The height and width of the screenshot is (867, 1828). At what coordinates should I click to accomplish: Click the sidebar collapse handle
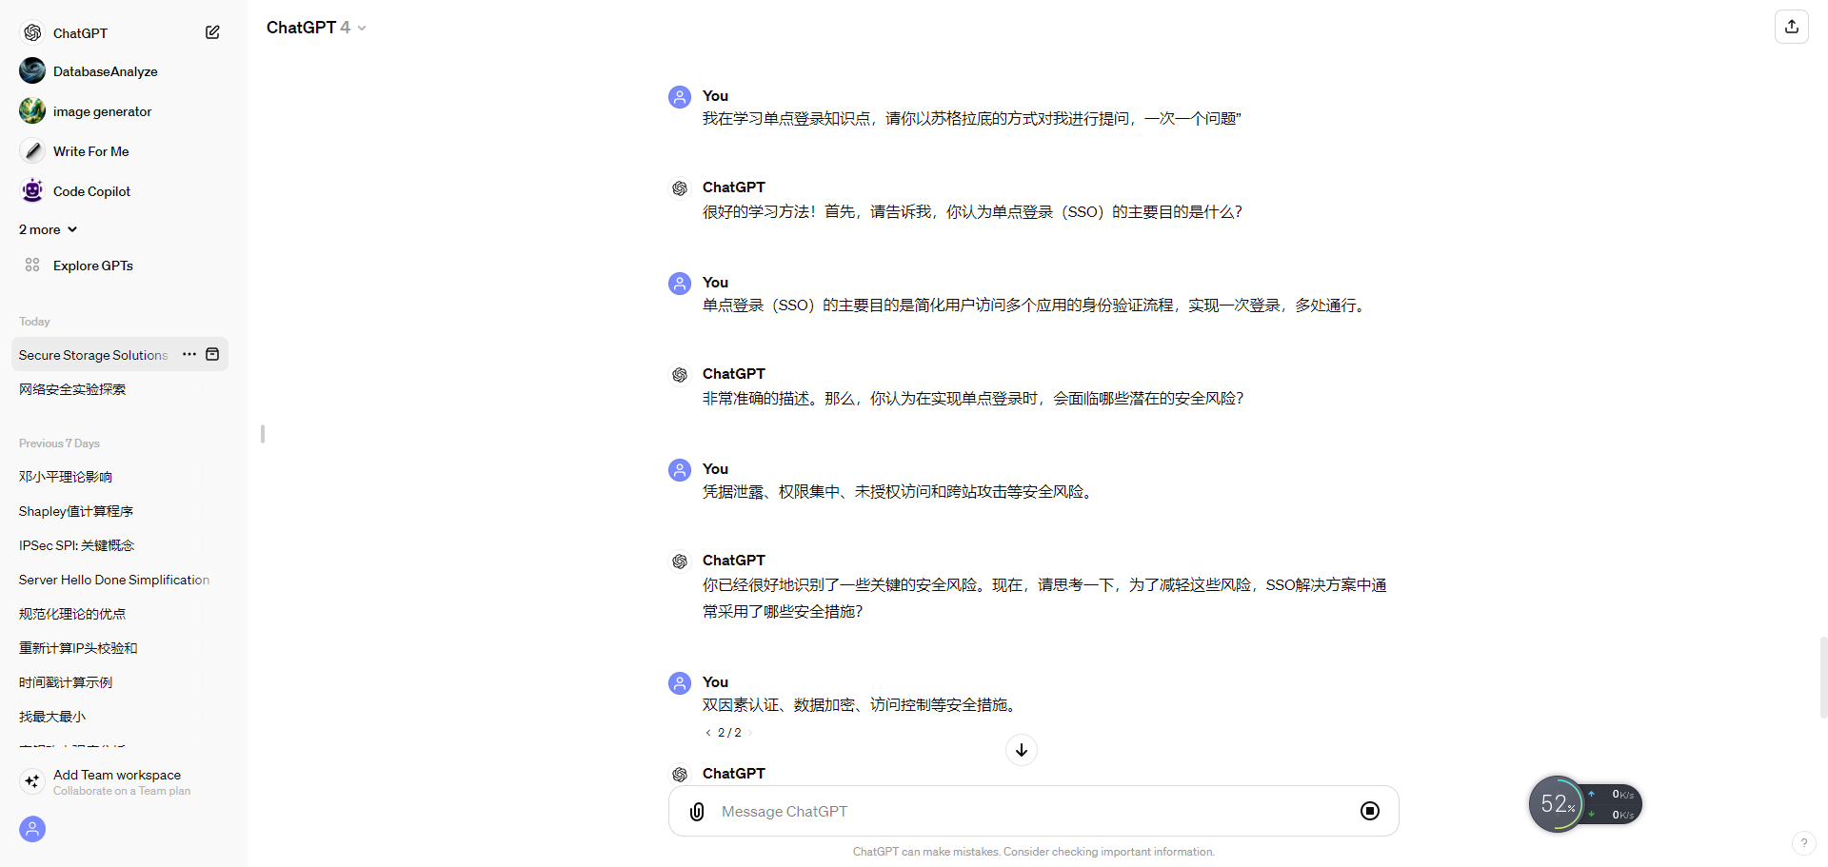click(263, 434)
